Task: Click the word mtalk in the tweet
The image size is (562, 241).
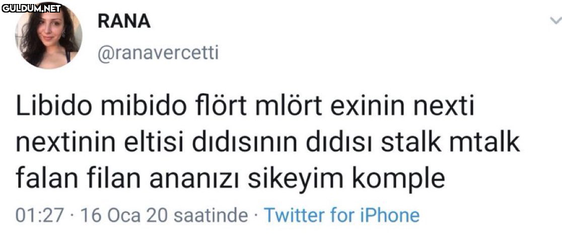Action: point(482,144)
